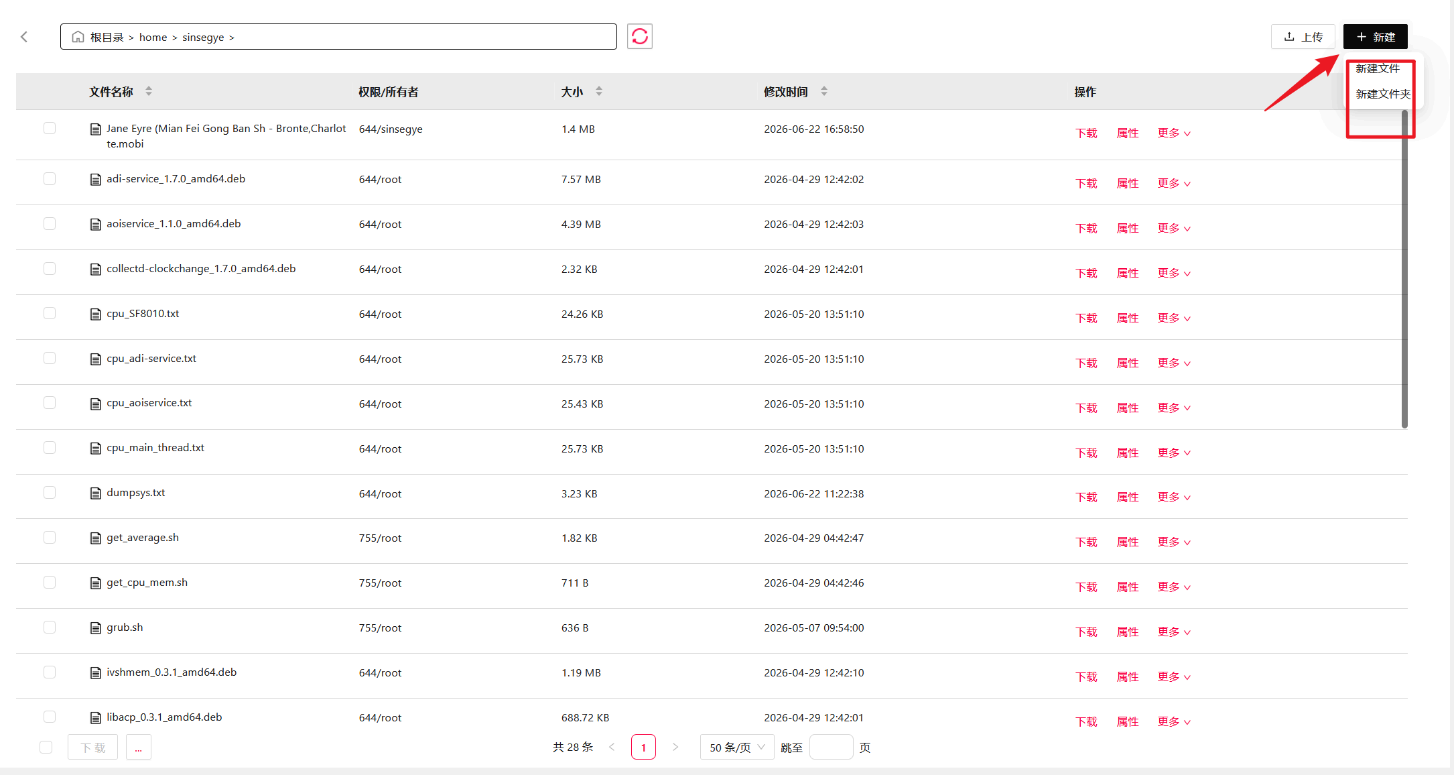Select checkbox for aoiservice_1.1.0_amd64.deb

pyautogui.click(x=50, y=223)
